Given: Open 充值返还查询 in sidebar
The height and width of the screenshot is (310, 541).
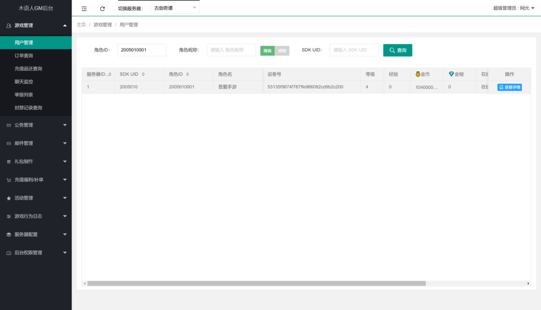Looking at the screenshot, I should (36, 69).
